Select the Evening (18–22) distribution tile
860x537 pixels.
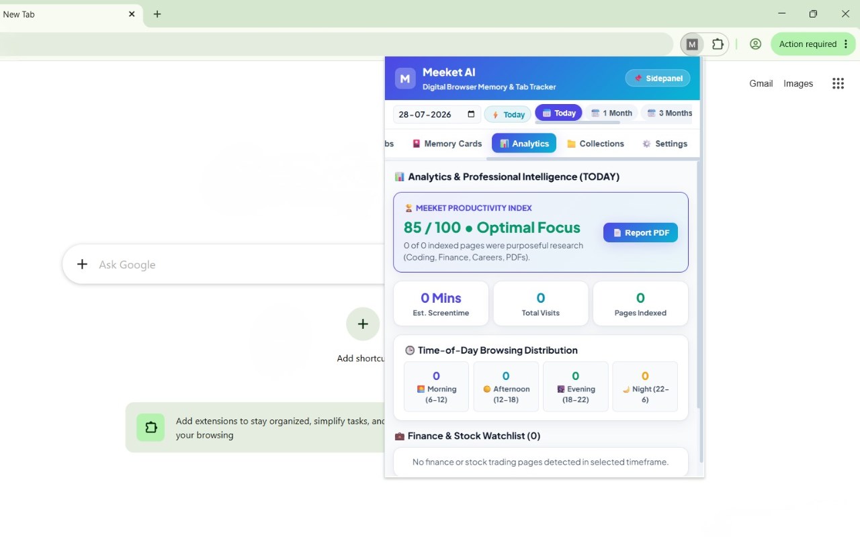point(576,387)
